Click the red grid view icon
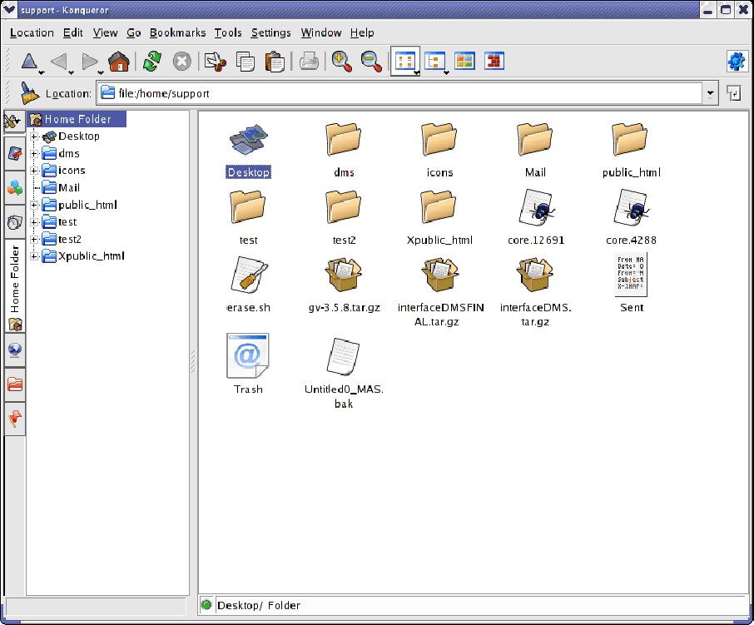 pyautogui.click(x=494, y=61)
